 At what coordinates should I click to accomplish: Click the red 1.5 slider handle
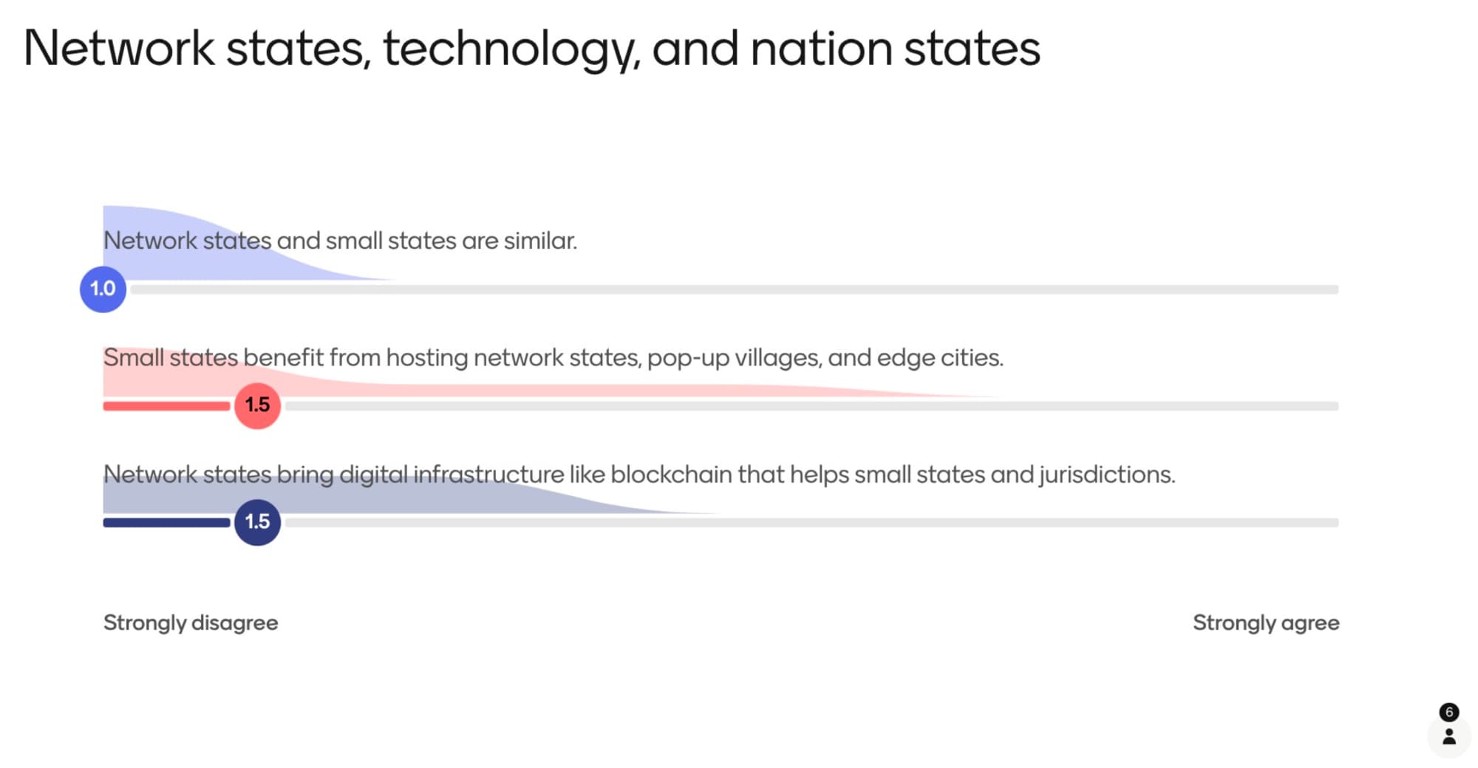pyautogui.click(x=257, y=405)
